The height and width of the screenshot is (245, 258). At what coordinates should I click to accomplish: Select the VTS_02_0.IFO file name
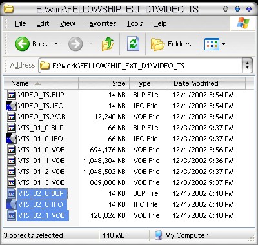(42, 204)
